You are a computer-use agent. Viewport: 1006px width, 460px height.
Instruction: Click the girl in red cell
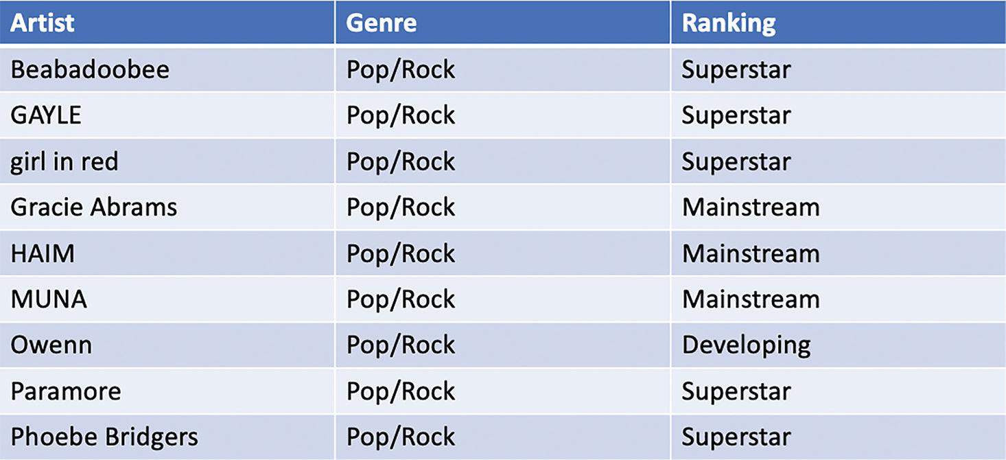[65, 161]
